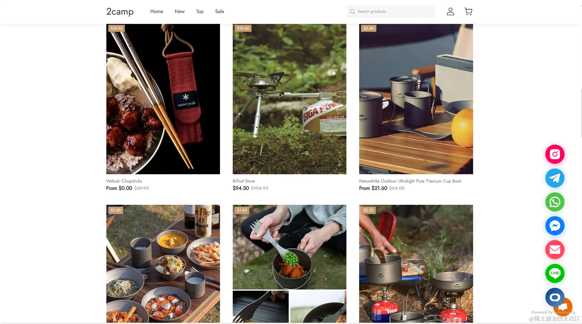Click the email envelope icon
582x324 pixels.
click(x=555, y=250)
